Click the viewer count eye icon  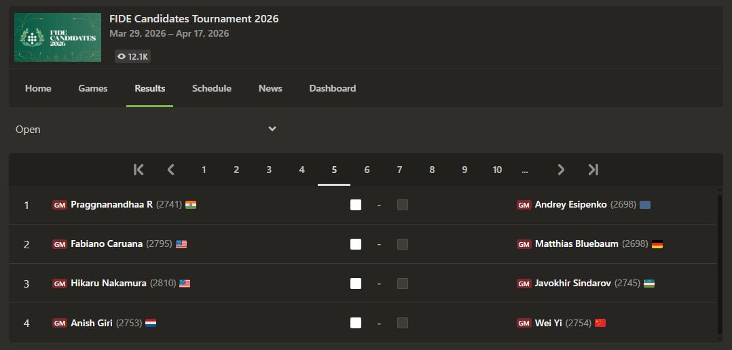click(122, 57)
